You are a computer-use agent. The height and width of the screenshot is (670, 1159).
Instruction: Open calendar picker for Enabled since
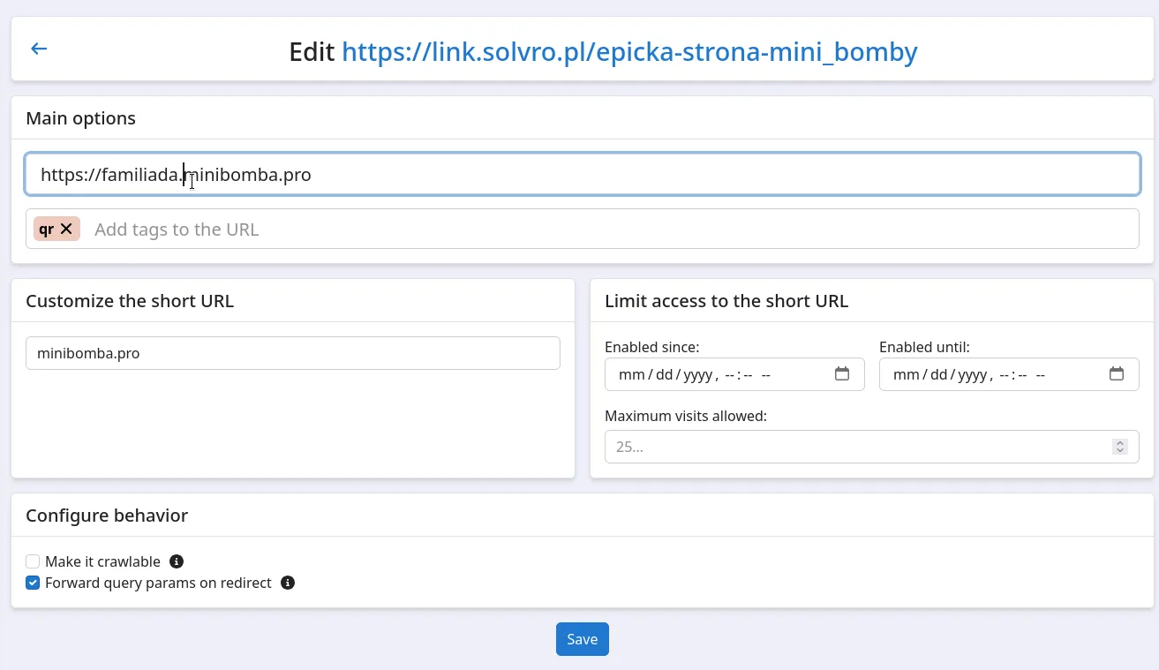(841, 374)
